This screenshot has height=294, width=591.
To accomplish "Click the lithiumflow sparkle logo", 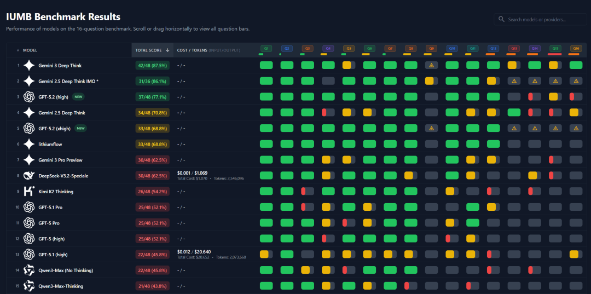I will (x=29, y=145).
